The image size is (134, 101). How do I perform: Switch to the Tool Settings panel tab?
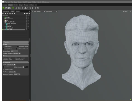coord(6,12)
